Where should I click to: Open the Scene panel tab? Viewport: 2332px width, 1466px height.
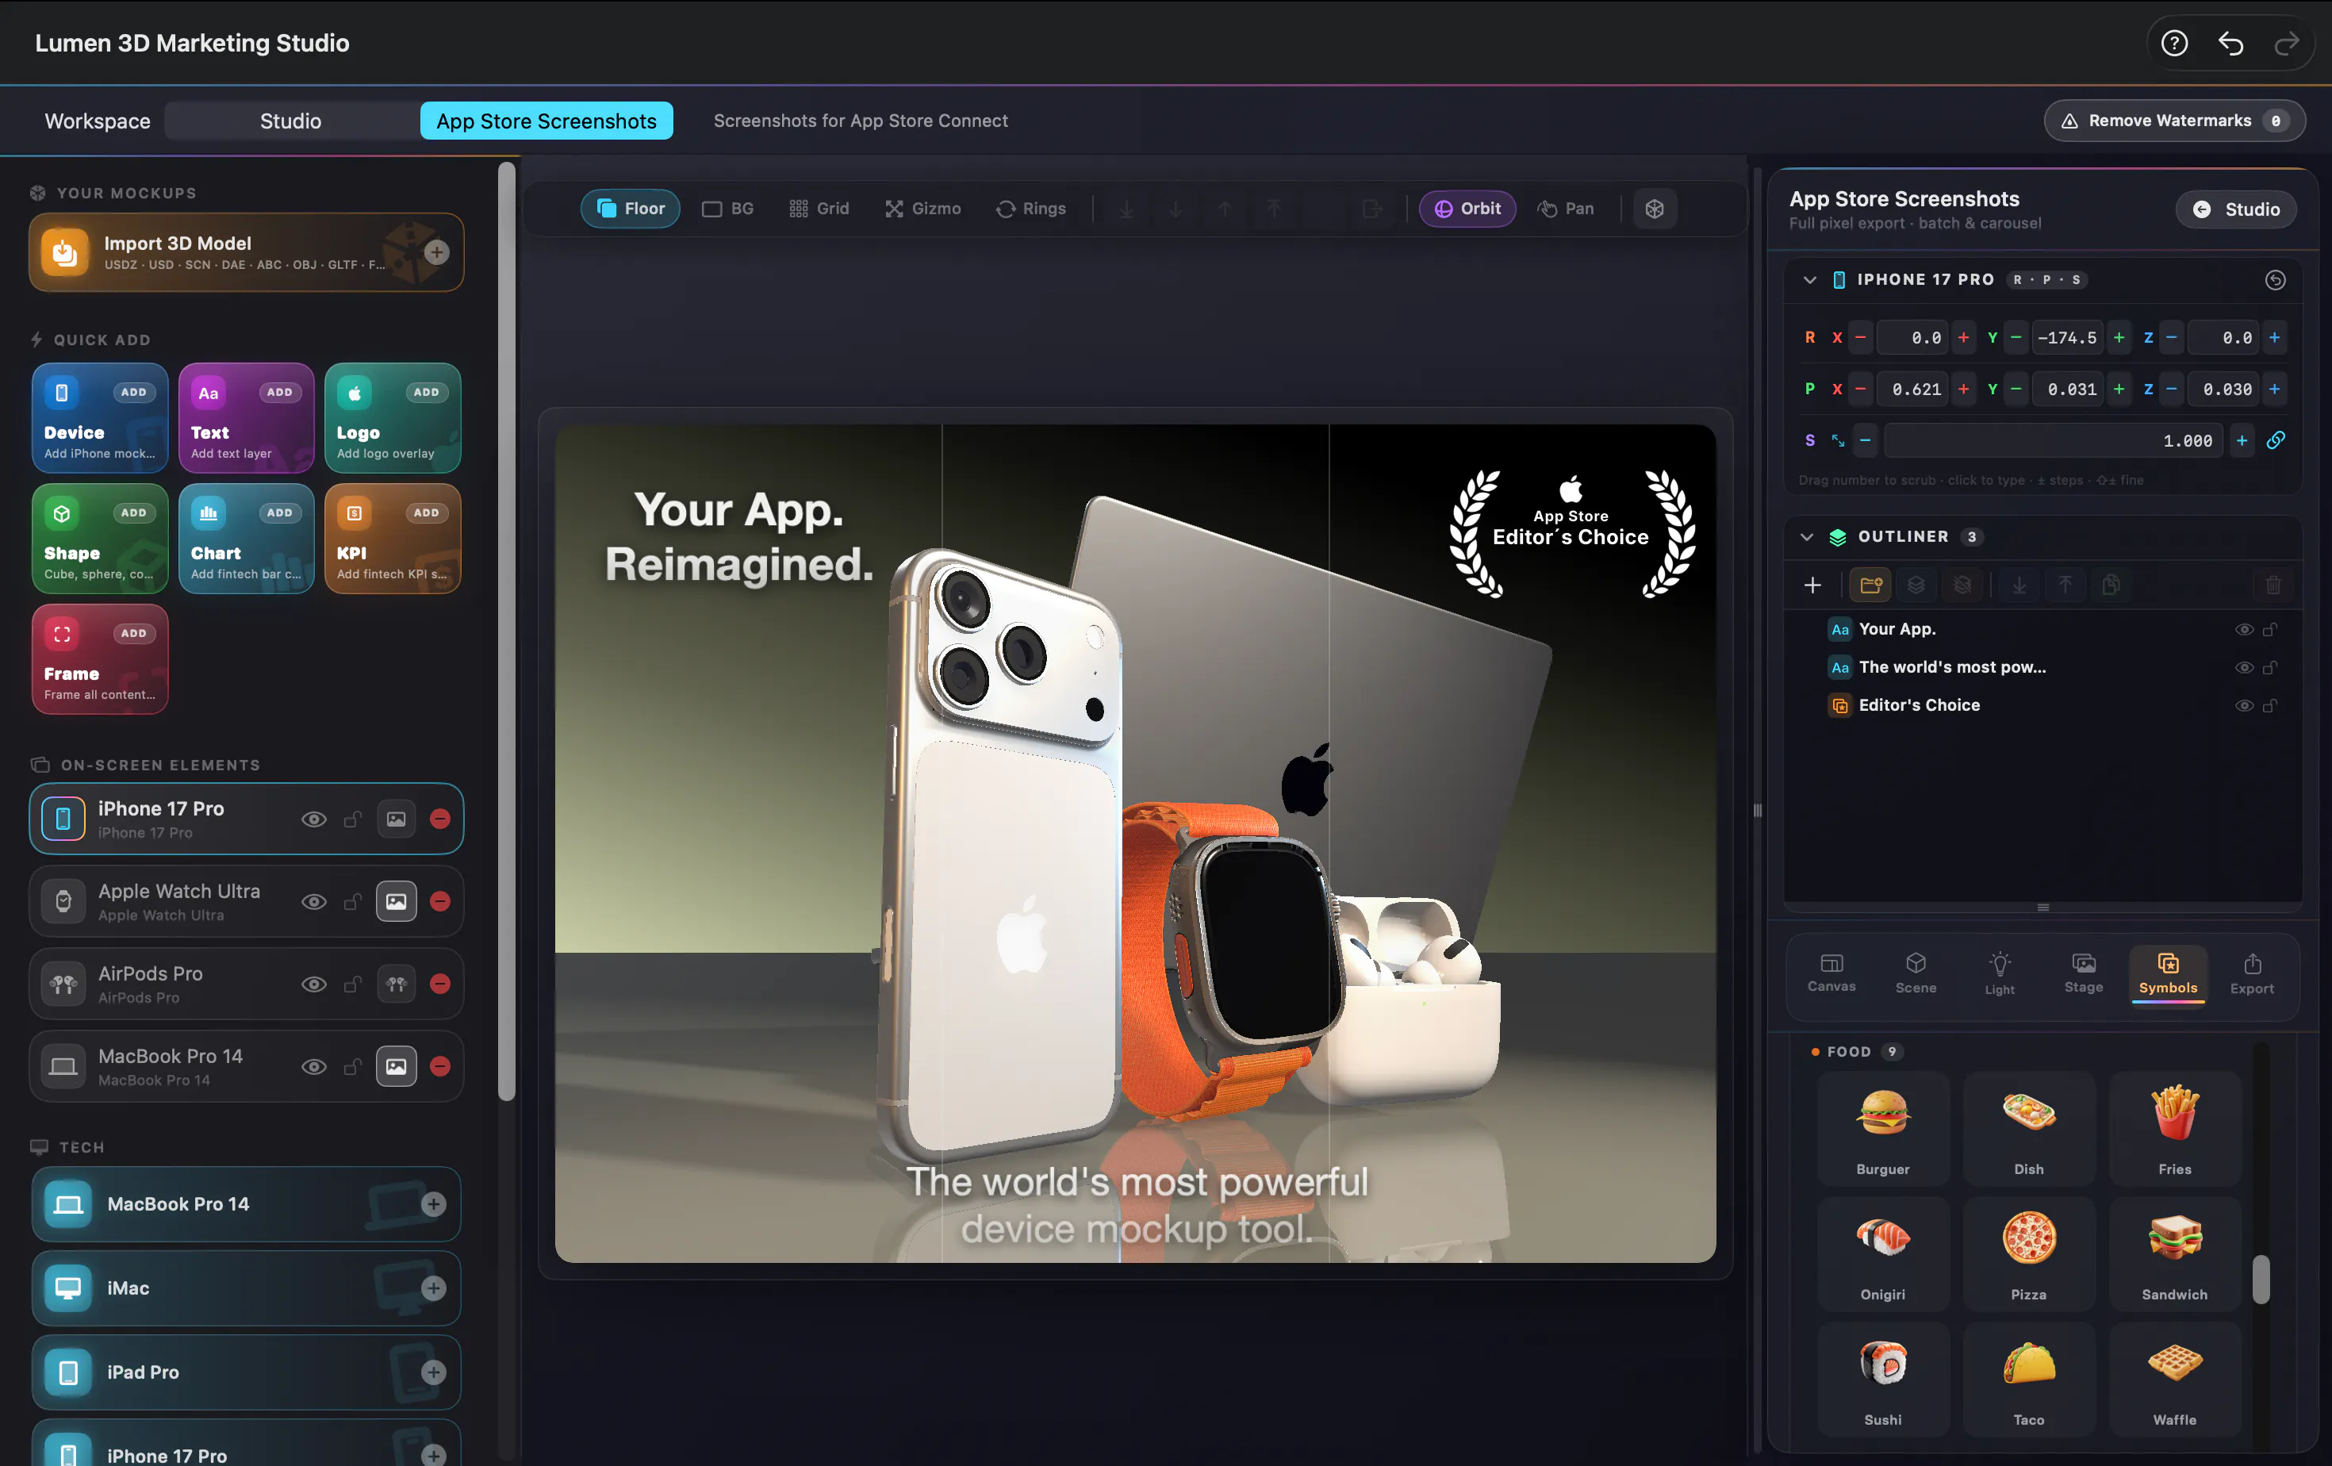pos(1916,973)
